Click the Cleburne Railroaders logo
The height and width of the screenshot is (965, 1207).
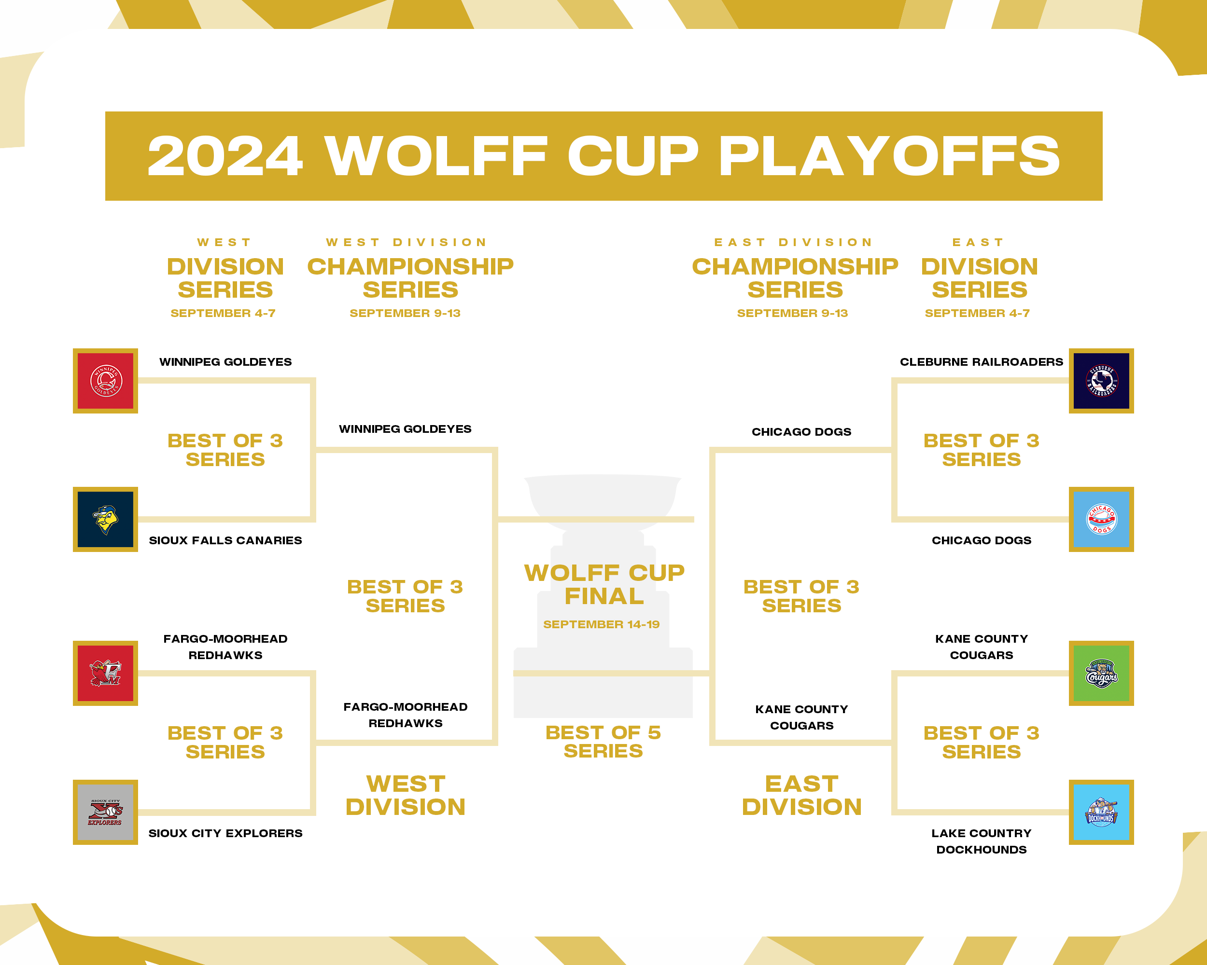click(x=1101, y=381)
